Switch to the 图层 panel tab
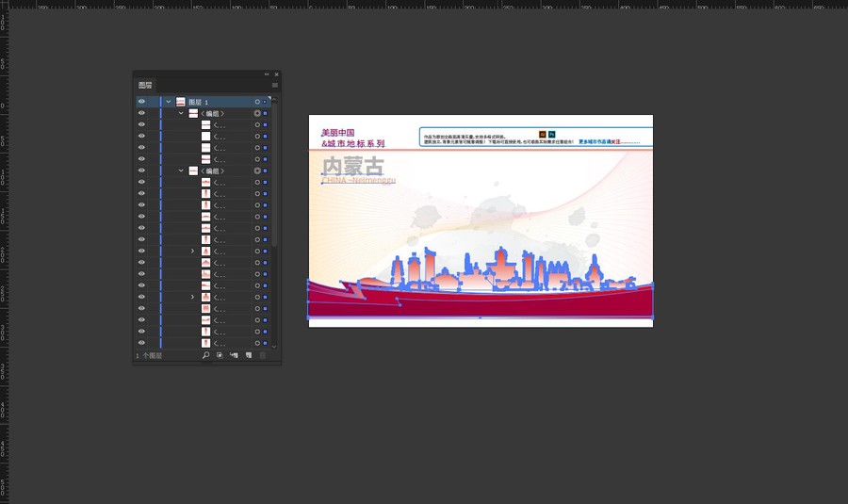Screen dimensions: 848x504 click(x=145, y=86)
